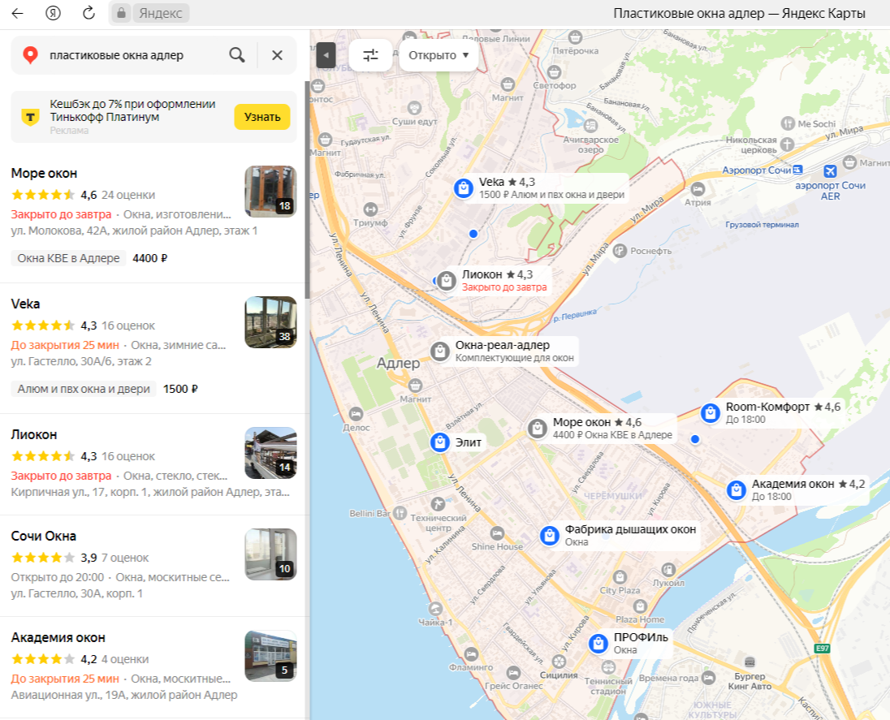Click the Room-Комфорт map marker
The width and height of the screenshot is (890, 720).
click(710, 413)
